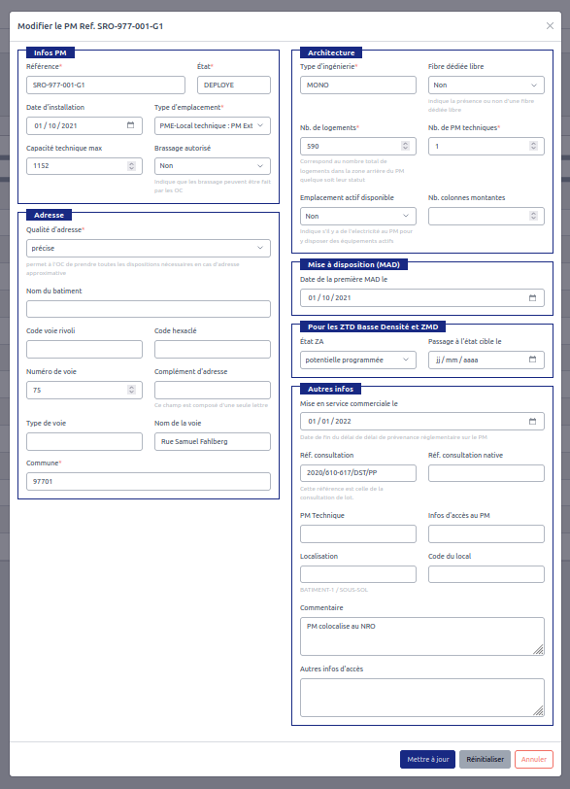Open calendar picker for Date d'installation
570x789 pixels.
pos(131,125)
